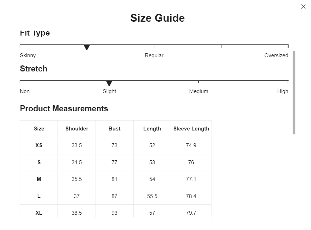Click the Size column header
This screenshot has width=311, height=230.
pyautogui.click(x=39, y=129)
